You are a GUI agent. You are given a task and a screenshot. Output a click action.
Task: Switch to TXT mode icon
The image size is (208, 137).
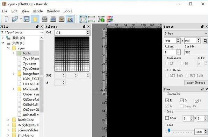[x=45, y=19]
